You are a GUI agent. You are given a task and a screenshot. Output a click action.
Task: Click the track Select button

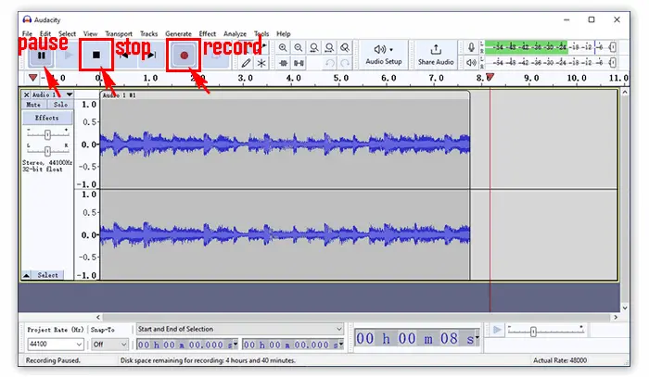(47, 275)
